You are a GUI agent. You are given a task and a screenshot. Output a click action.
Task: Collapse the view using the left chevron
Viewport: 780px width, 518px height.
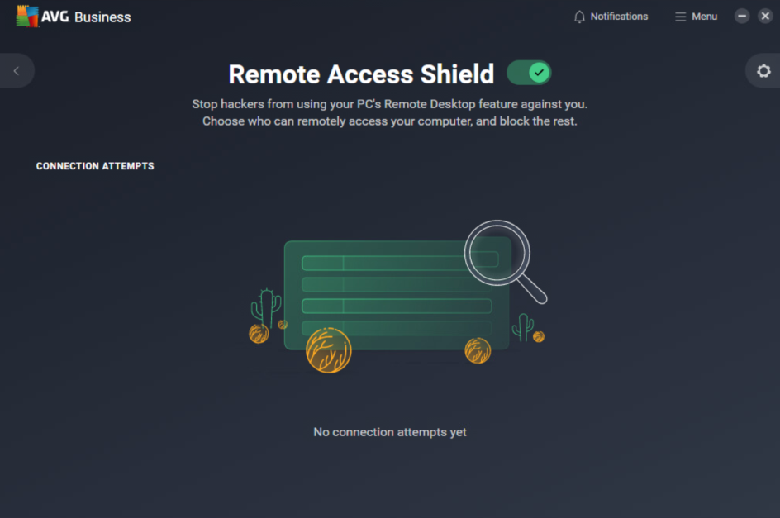[x=17, y=70]
